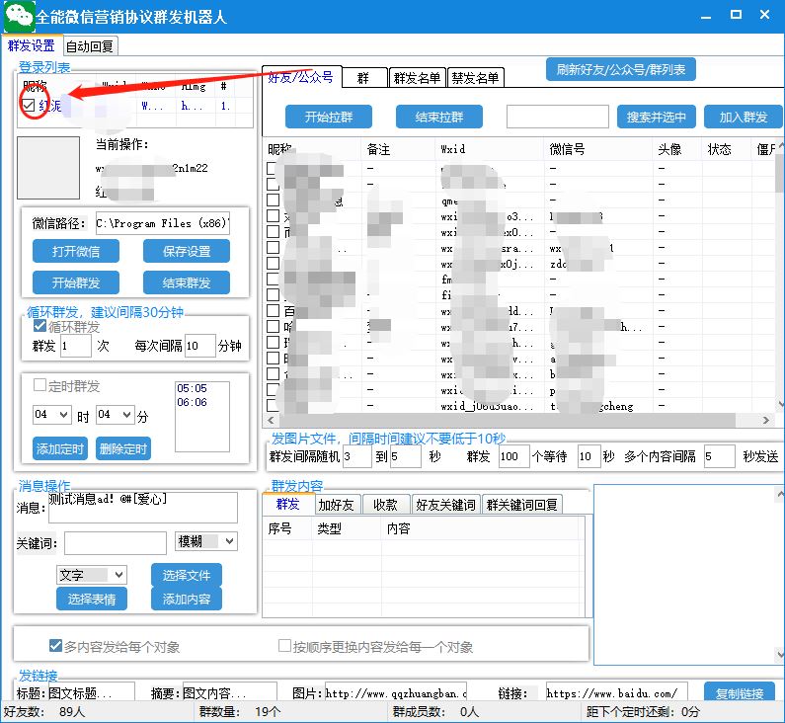Click the 选择表情 button
785x723 pixels.
tap(91, 599)
